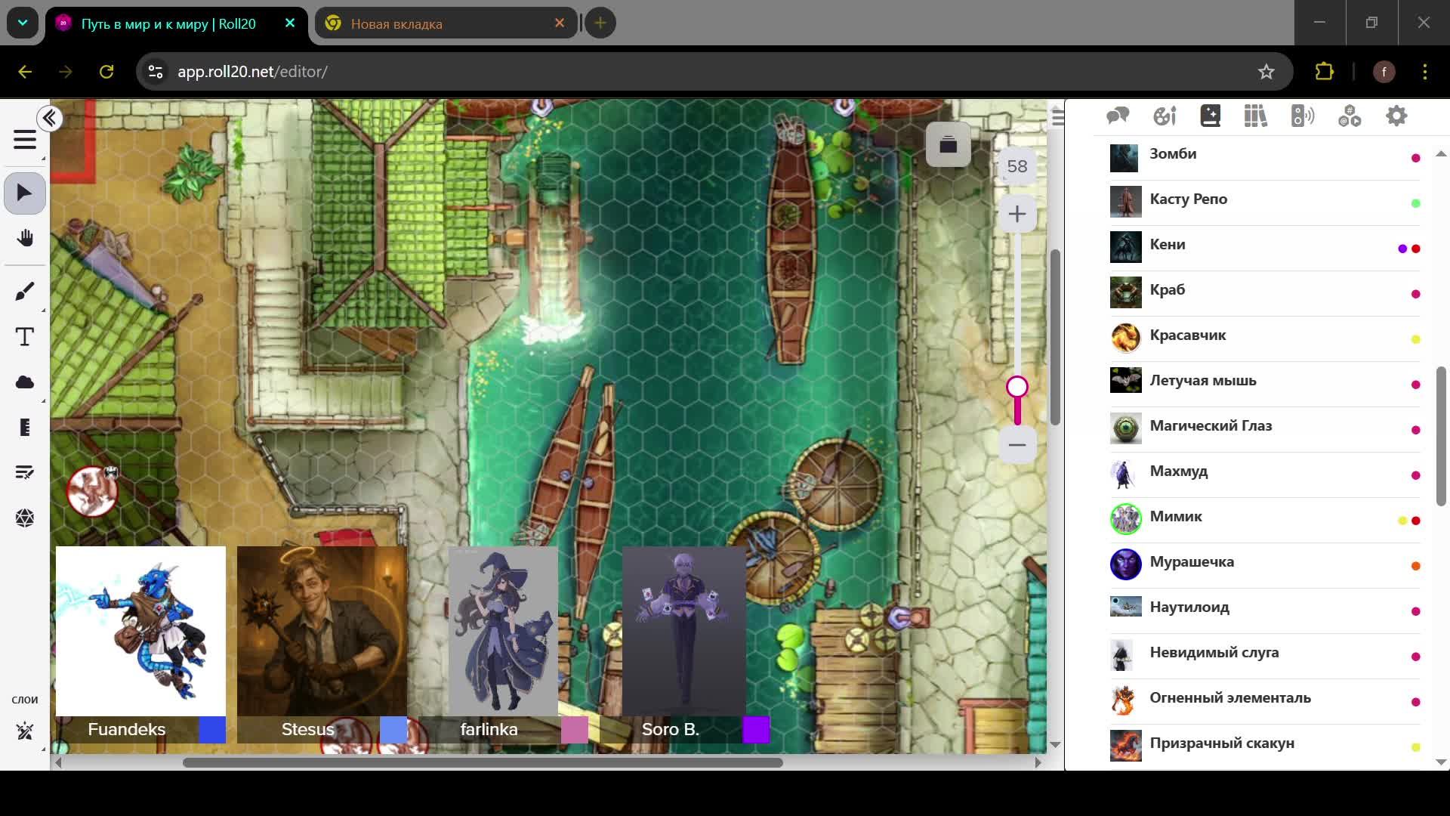Open the browser tab list dropdown

[x=23, y=23]
